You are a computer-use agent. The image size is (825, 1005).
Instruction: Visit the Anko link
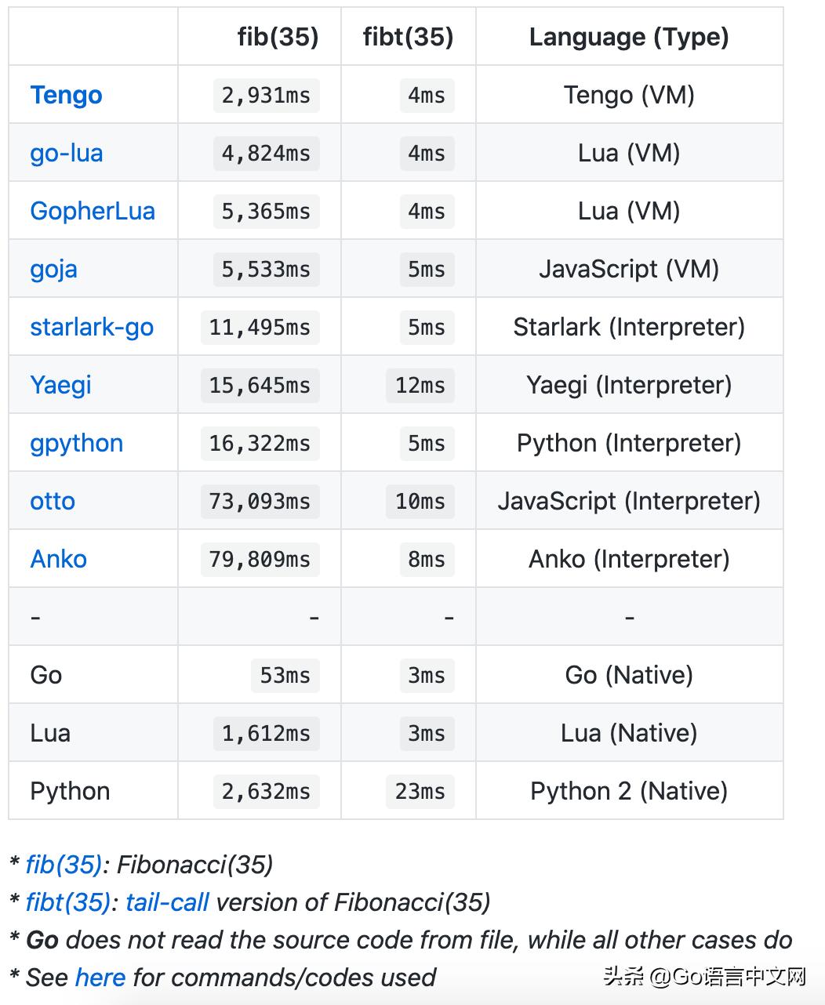tap(58, 559)
